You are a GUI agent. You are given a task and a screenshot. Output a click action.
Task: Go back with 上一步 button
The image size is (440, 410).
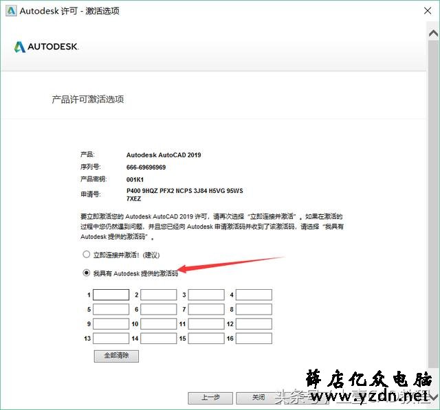210,398
